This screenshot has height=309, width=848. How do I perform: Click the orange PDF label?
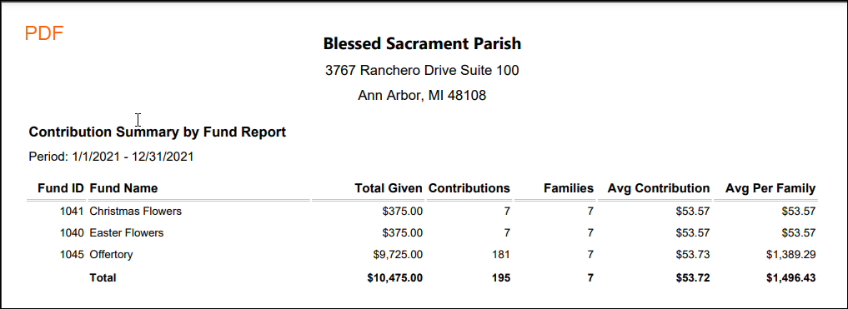[x=44, y=33]
